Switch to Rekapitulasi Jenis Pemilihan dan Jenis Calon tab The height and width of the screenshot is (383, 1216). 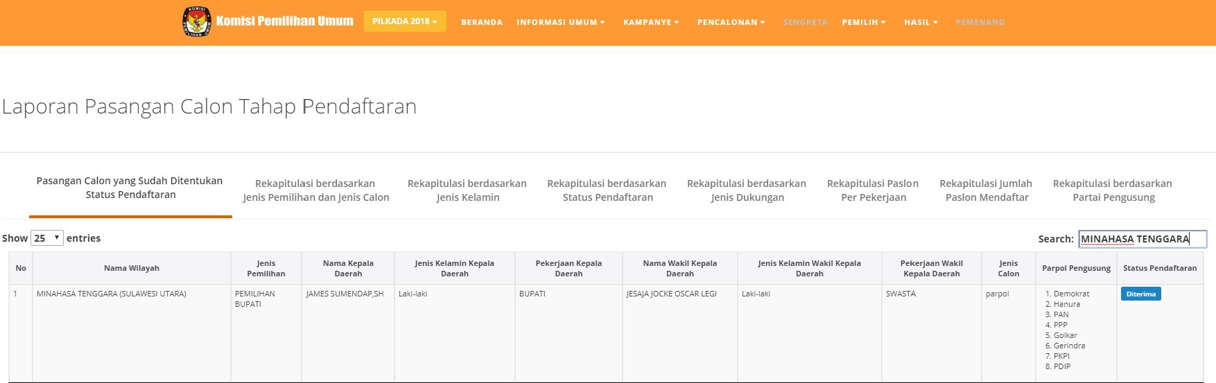pyautogui.click(x=315, y=190)
